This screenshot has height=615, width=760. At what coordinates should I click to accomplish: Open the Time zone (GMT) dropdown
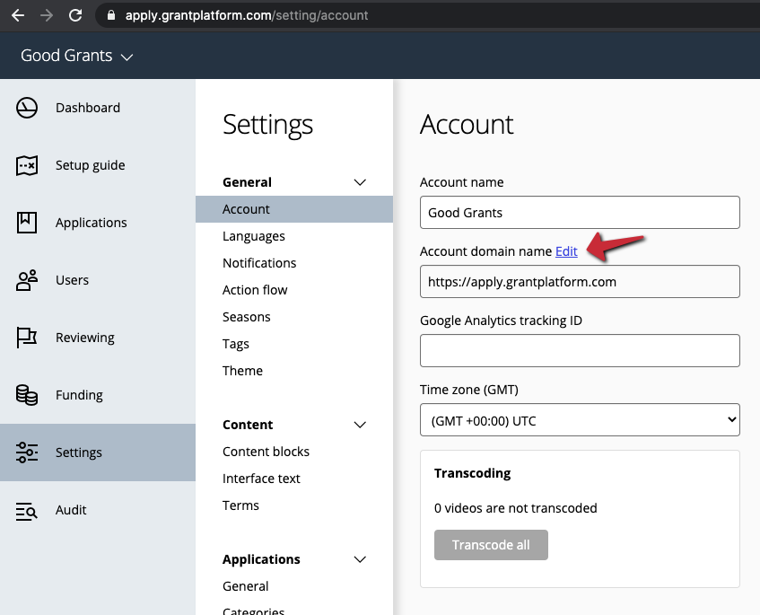[580, 420]
